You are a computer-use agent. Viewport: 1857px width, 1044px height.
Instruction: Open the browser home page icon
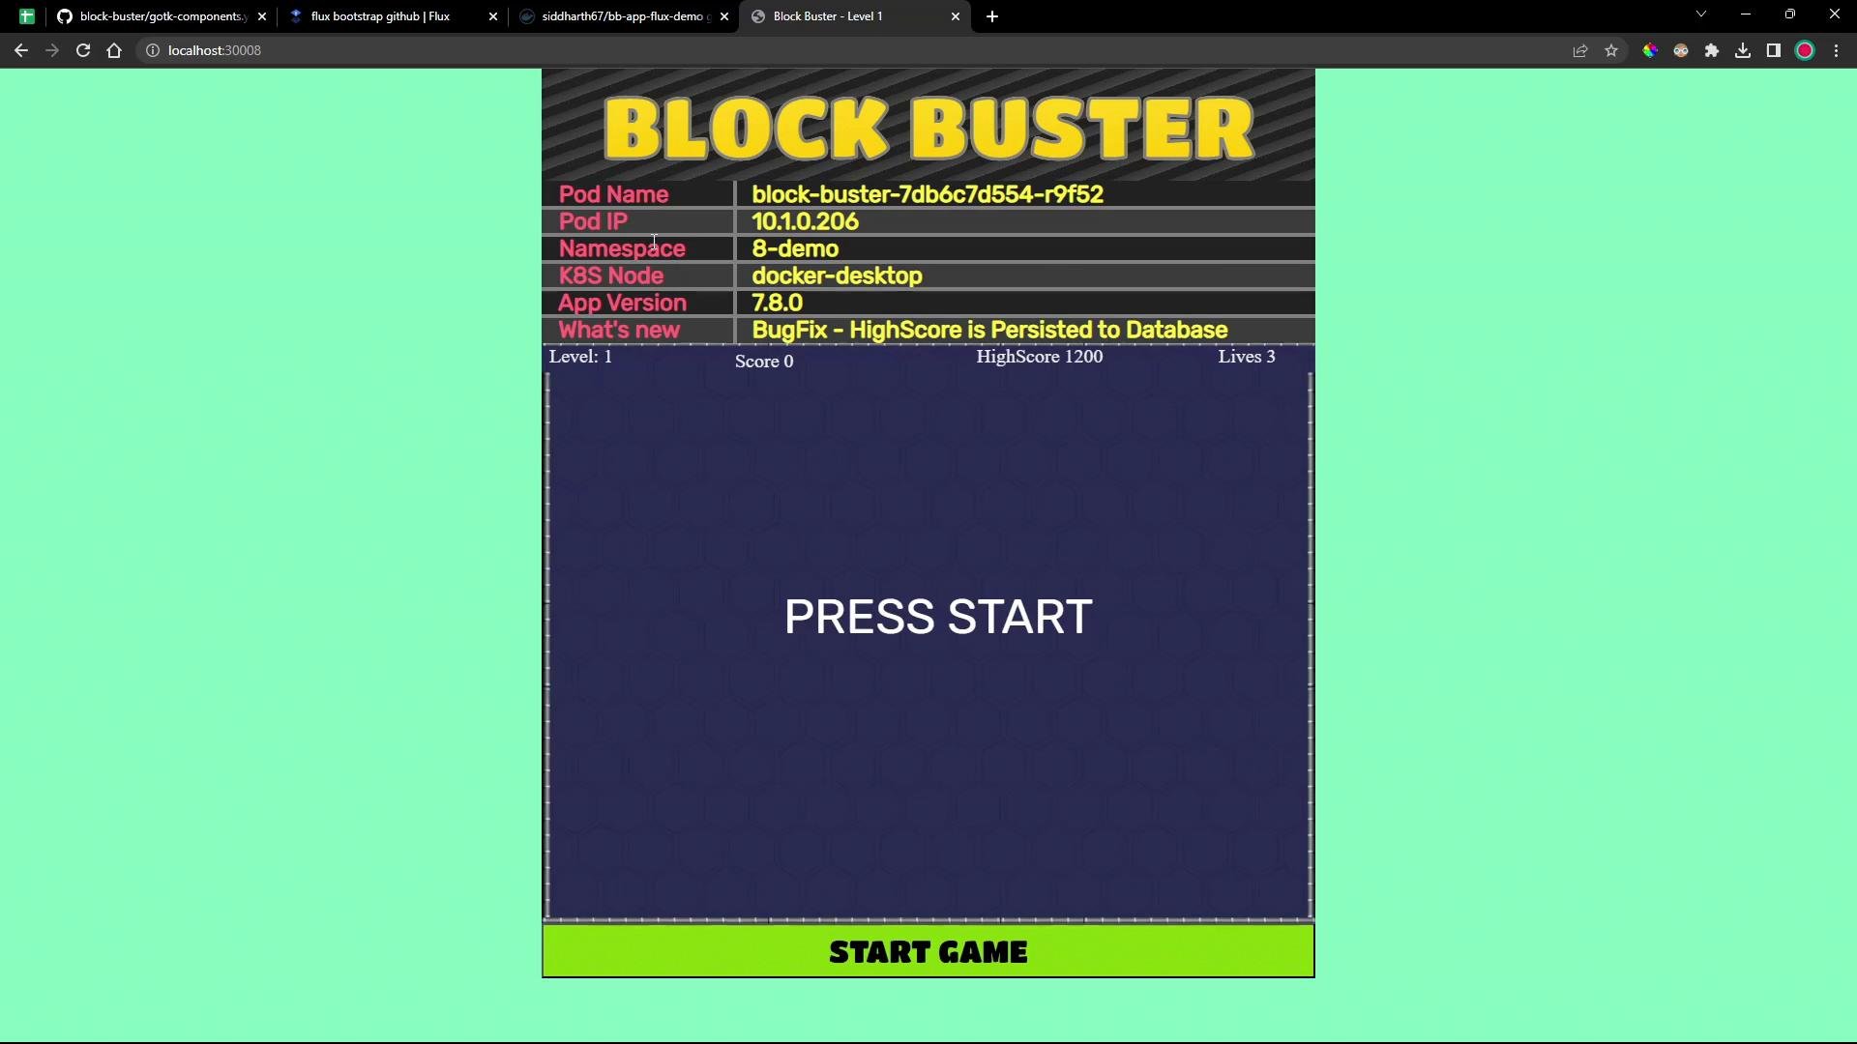coord(114,50)
